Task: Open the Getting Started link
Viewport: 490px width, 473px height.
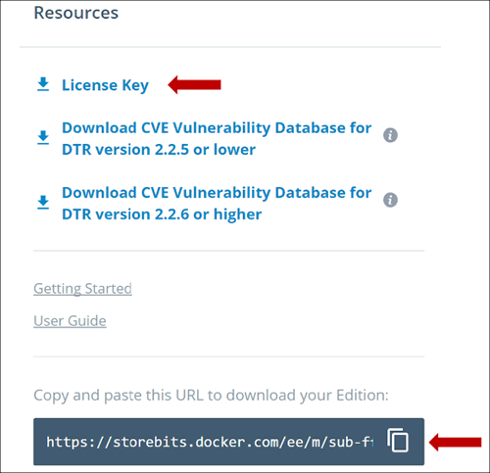Action: (x=82, y=289)
